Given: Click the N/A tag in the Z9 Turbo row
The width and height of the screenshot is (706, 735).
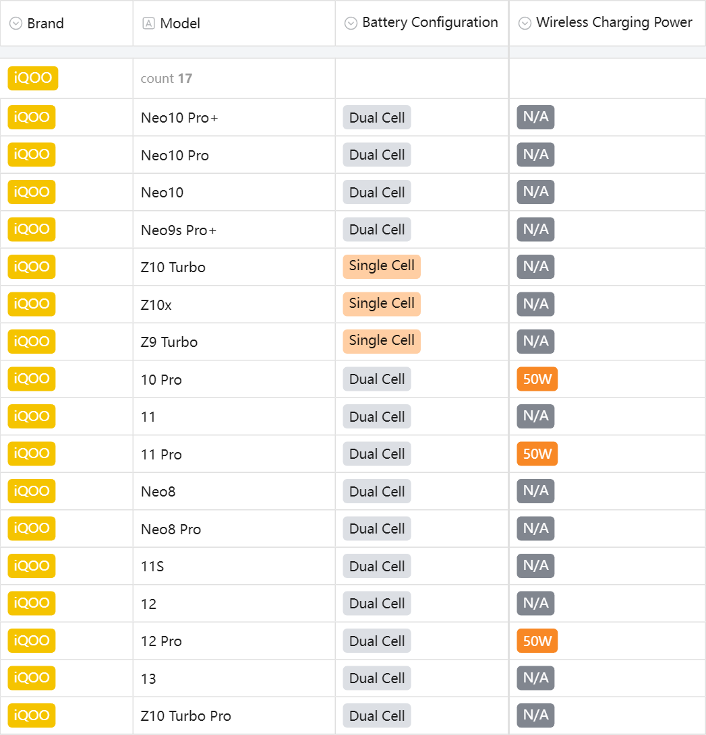Looking at the screenshot, I should tap(535, 342).
